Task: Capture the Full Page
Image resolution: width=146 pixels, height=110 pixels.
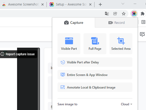Action: [x=95, y=44]
